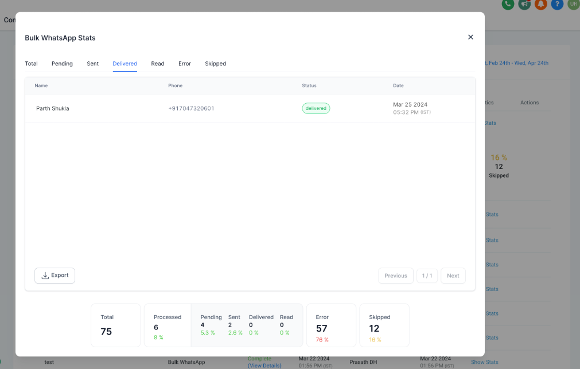Click the Delivered 0 stat
The height and width of the screenshot is (369, 580).
261,325
